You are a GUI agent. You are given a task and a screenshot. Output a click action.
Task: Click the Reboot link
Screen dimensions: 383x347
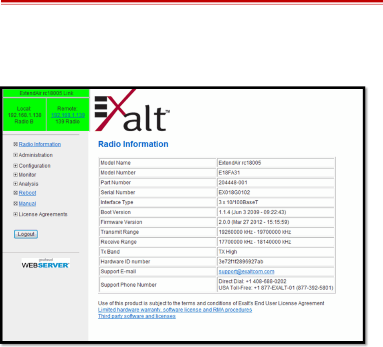(x=27, y=193)
